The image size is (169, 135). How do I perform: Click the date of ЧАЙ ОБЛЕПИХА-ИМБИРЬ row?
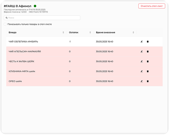click(x=104, y=42)
